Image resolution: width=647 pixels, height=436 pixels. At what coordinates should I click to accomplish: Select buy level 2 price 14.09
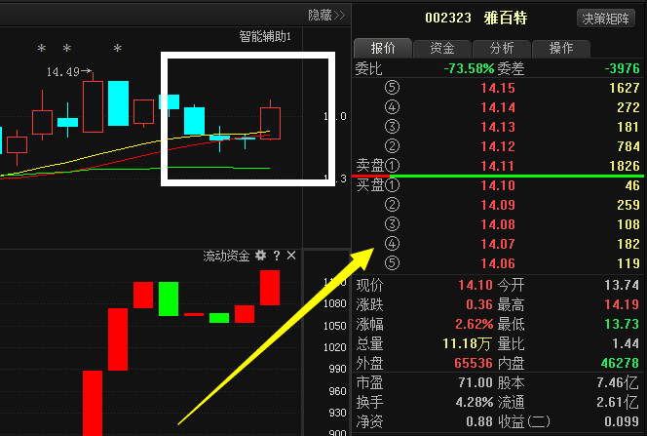[x=498, y=205]
